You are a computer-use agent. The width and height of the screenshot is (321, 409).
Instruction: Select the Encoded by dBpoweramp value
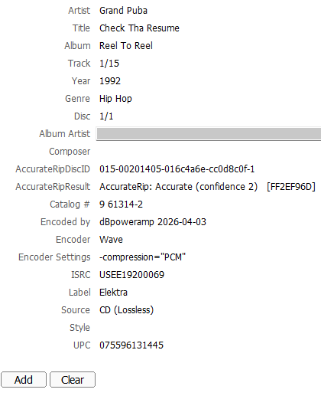coord(153,222)
